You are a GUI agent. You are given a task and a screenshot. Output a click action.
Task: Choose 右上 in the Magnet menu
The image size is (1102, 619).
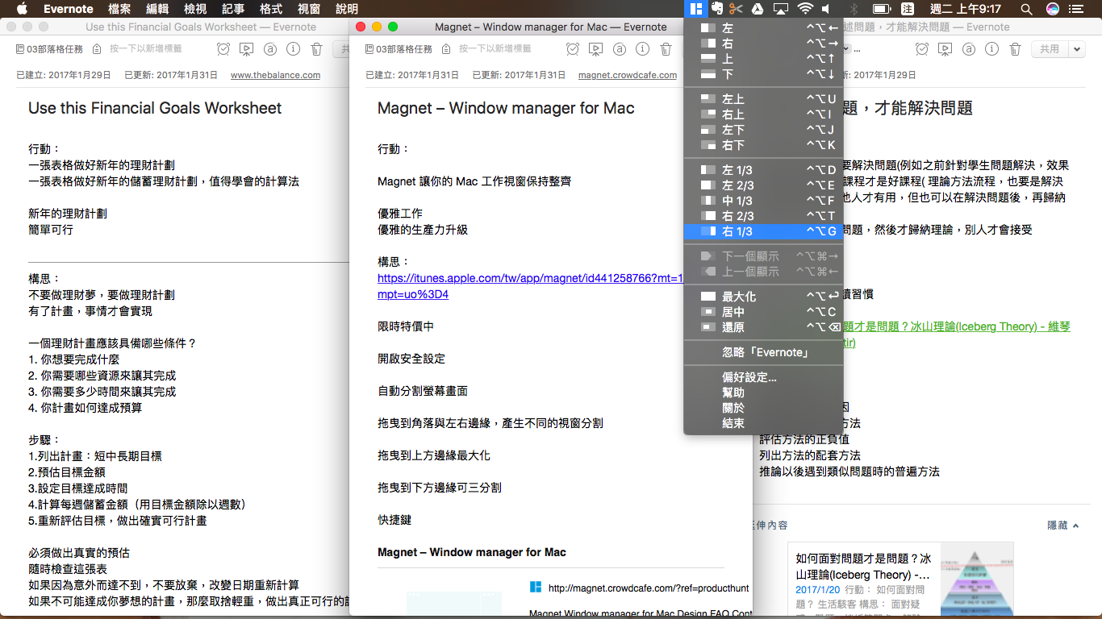pos(763,114)
